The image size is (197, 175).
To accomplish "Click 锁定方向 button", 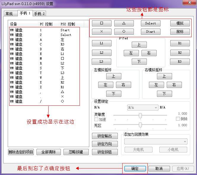I will [105, 144].
